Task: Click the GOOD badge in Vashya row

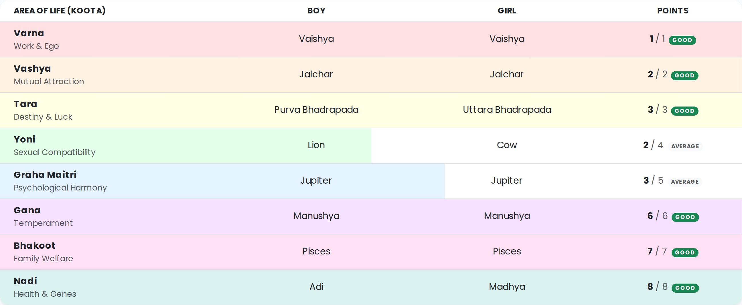Action: pos(684,76)
